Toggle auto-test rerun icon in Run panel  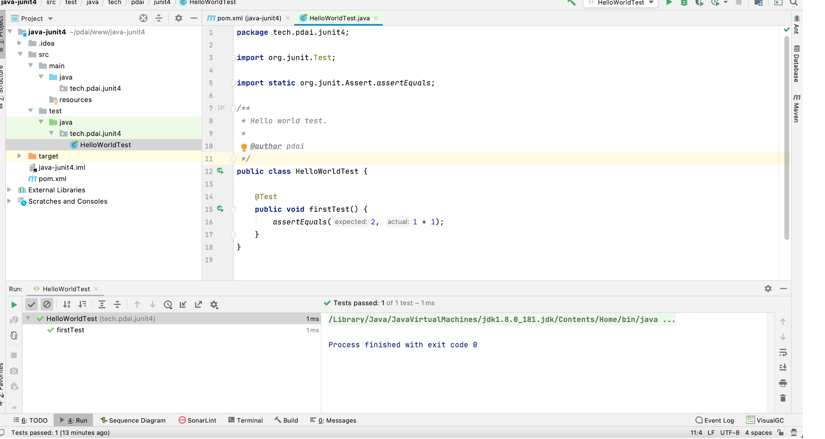[x=14, y=335]
